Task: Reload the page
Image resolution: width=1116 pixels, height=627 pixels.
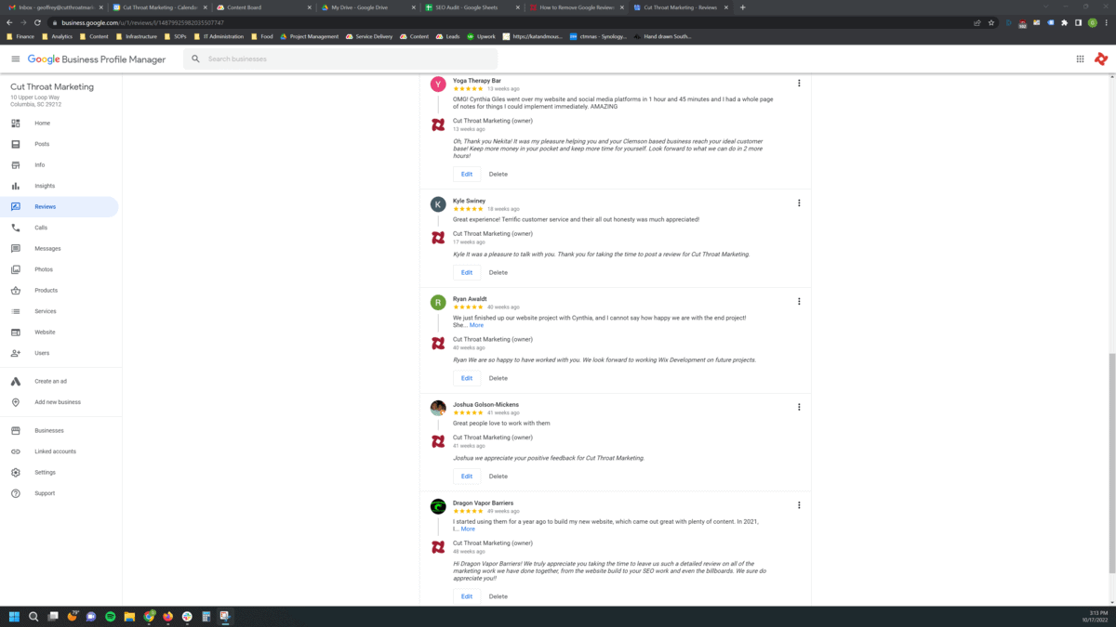Action: tap(37, 22)
